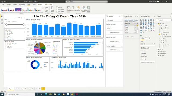Expand the Date Hierarchy node
The width and height of the screenshot is (172, 96).
coord(160,36)
